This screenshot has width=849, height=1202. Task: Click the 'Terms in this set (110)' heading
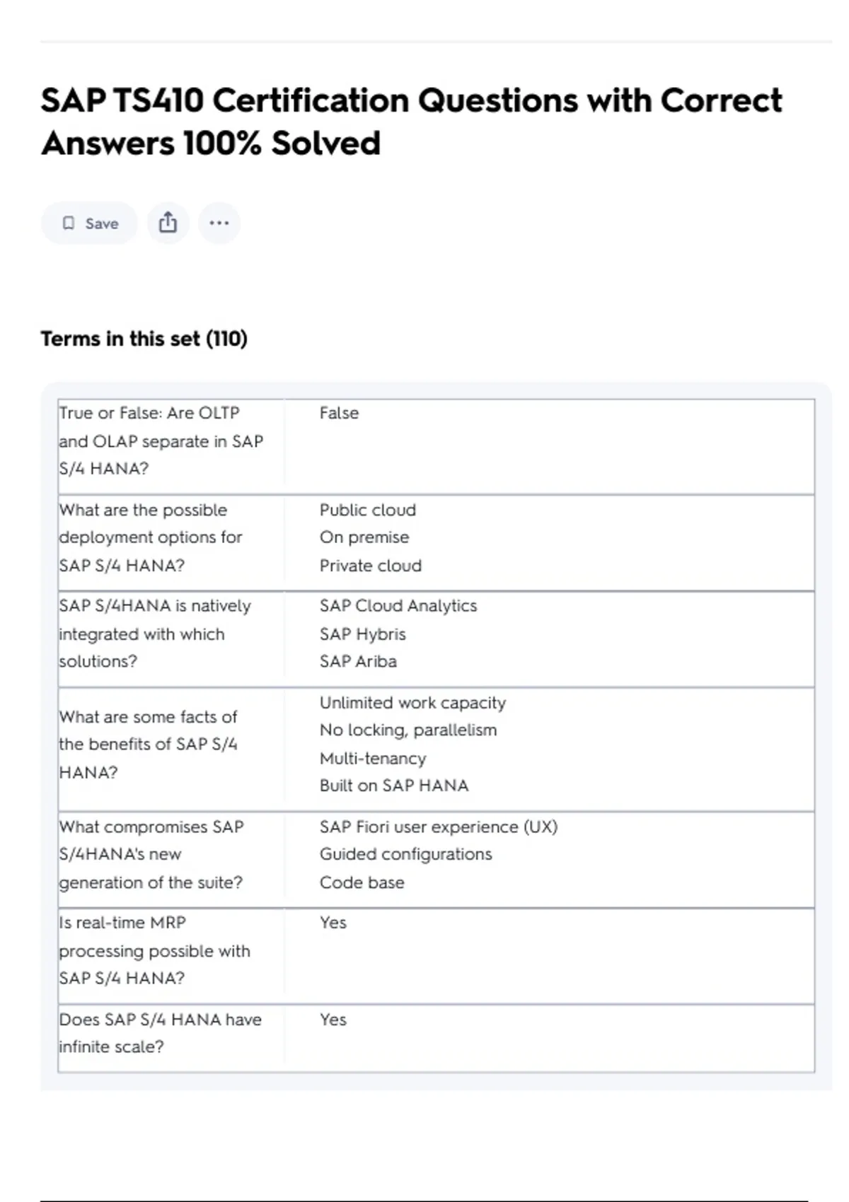coord(144,339)
